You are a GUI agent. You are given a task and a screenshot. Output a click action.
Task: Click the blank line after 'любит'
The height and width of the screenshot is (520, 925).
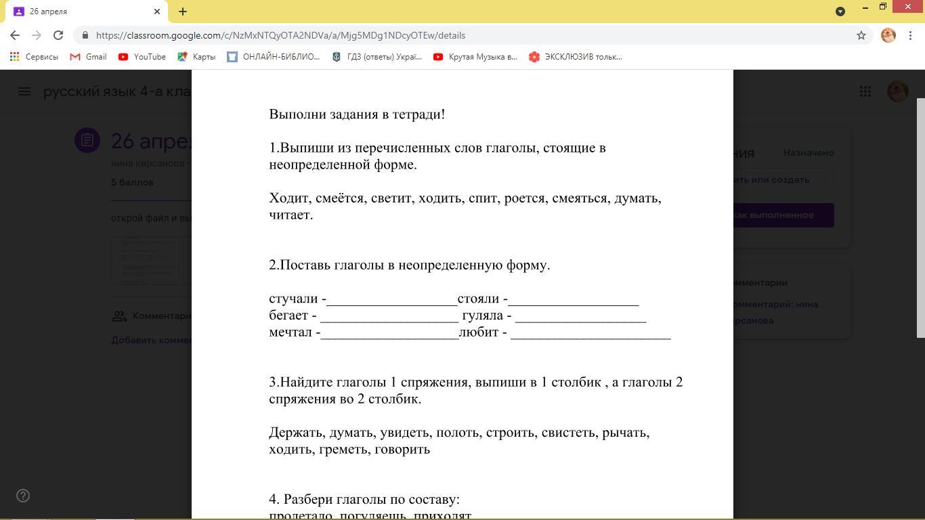click(x=590, y=332)
